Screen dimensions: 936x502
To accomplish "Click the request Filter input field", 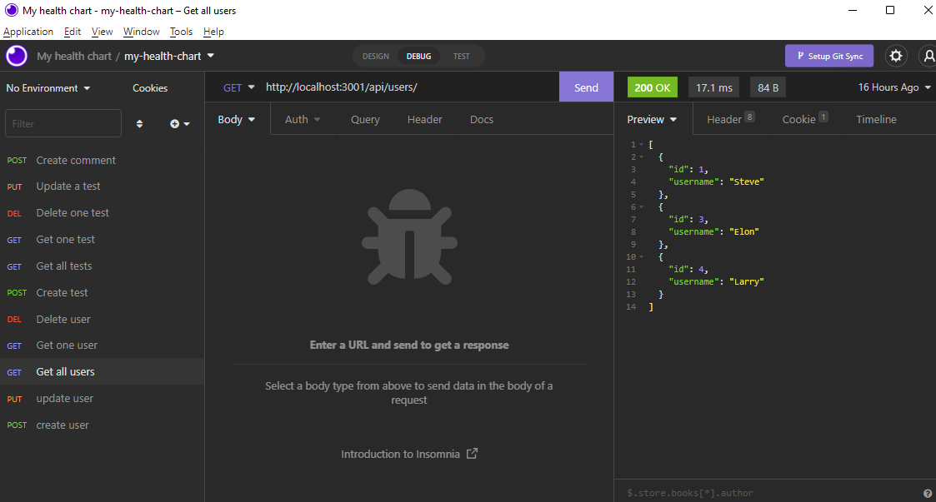I will 63,123.
